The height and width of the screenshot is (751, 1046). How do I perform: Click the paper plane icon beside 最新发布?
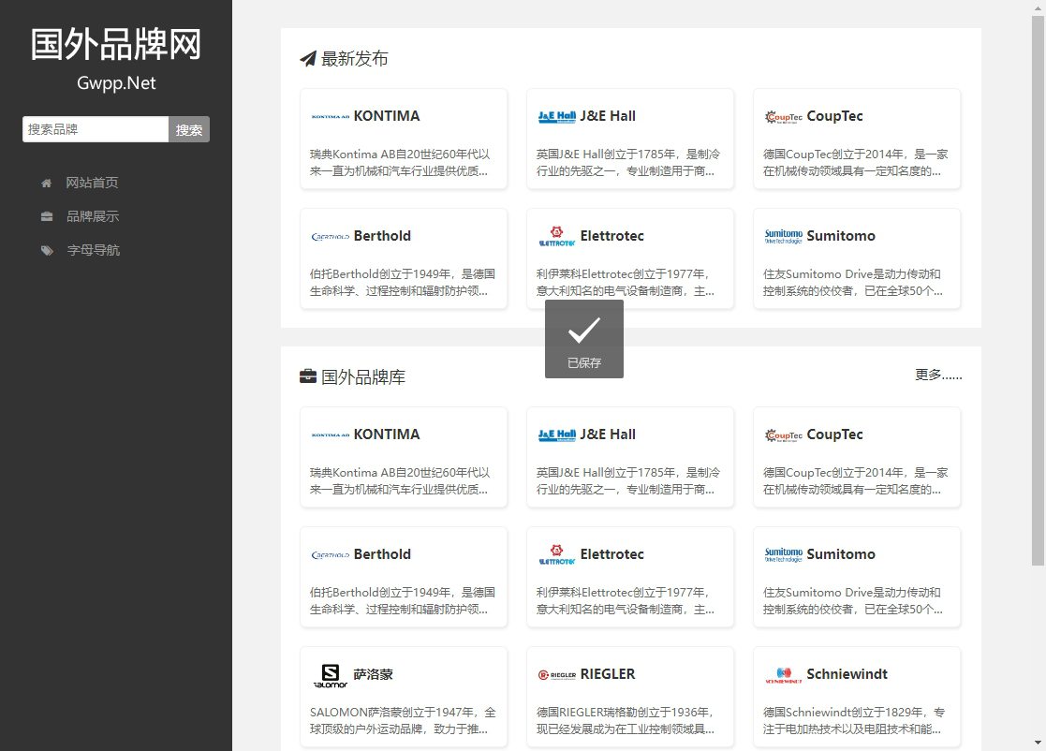307,59
